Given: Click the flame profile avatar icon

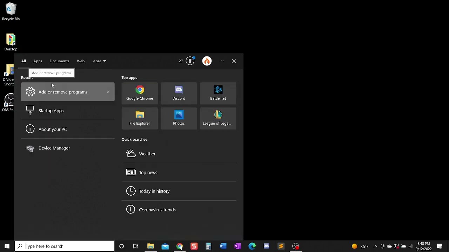Looking at the screenshot, I should [x=207, y=61].
